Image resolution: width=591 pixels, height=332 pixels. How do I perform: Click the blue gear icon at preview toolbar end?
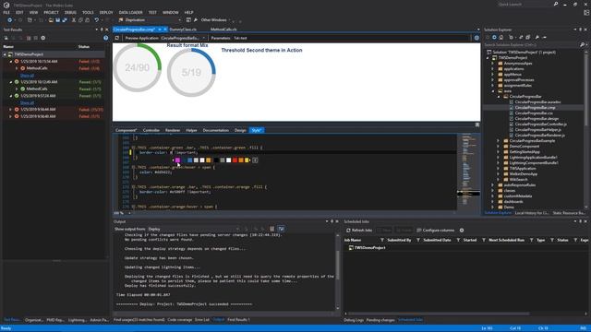pos(476,38)
